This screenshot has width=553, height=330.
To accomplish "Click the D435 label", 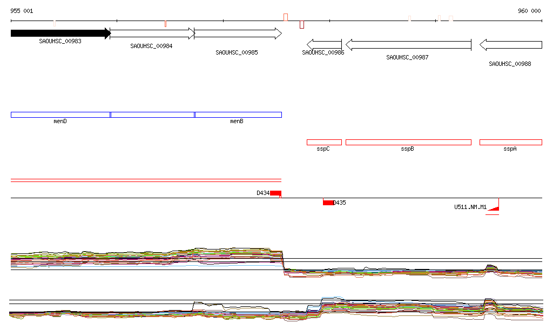I will [340, 203].
